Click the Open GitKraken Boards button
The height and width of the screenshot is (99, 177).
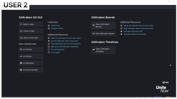click(x=103, y=26)
